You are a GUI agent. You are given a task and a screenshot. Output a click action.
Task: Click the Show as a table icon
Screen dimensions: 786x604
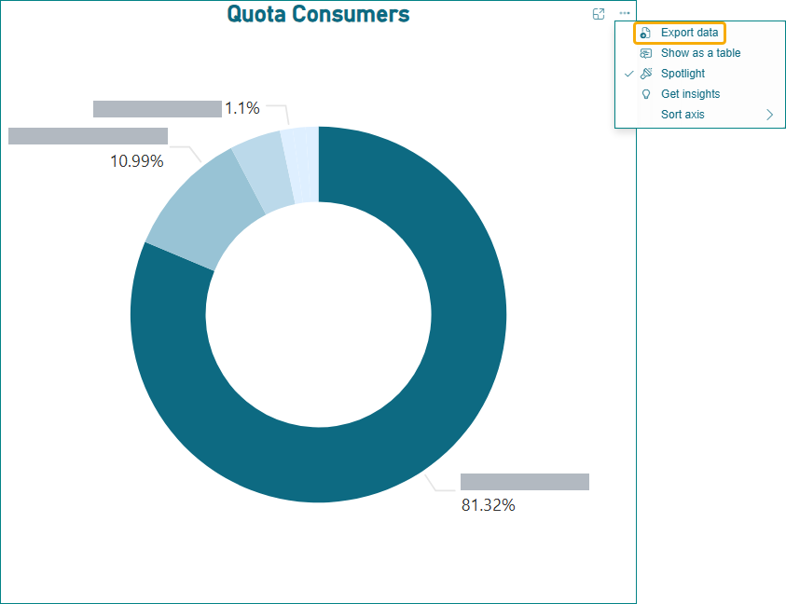[x=646, y=53]
